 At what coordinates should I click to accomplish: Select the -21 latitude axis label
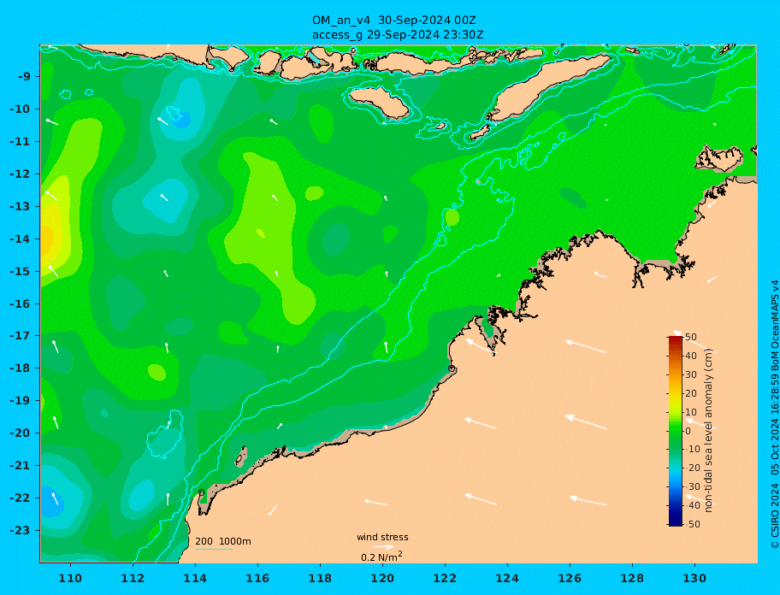[21, 466]
